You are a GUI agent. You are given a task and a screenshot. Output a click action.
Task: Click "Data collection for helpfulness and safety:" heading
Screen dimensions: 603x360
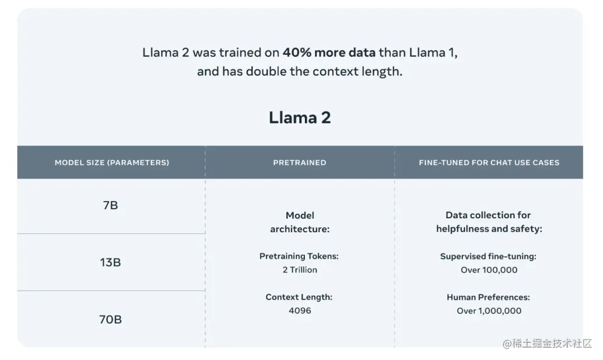click(x=489, y=222)
